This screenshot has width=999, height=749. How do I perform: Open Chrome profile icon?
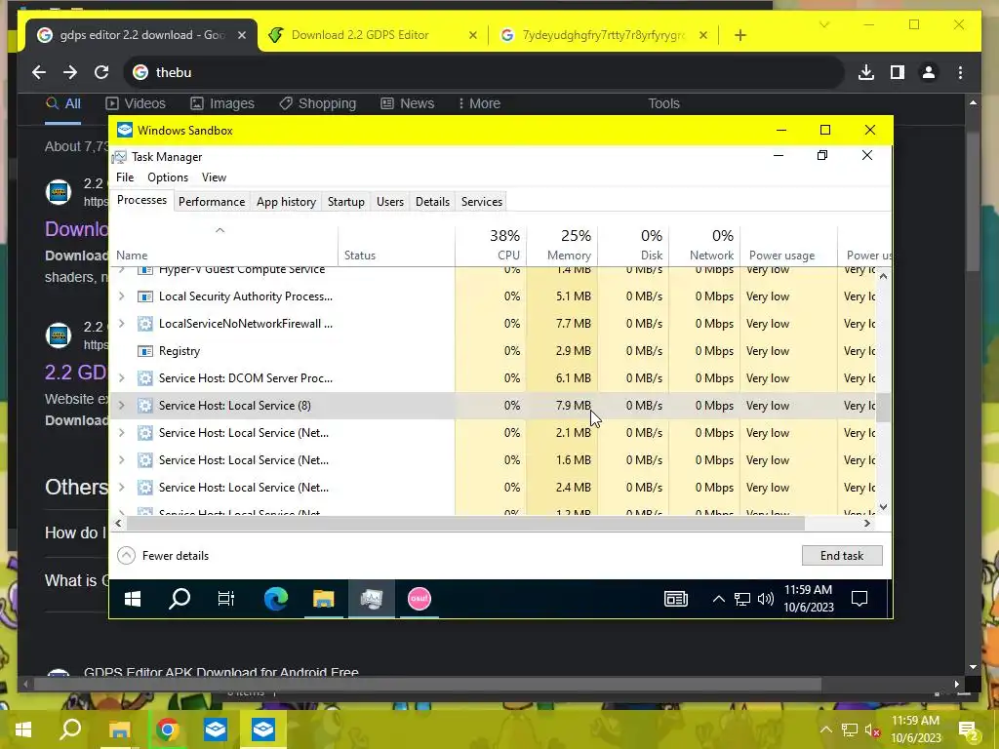[x=929, y=72]
